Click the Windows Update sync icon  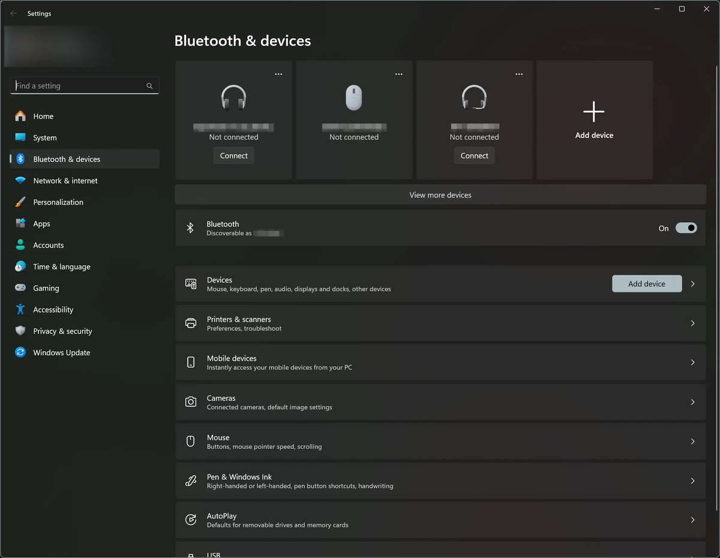(20, 352)
